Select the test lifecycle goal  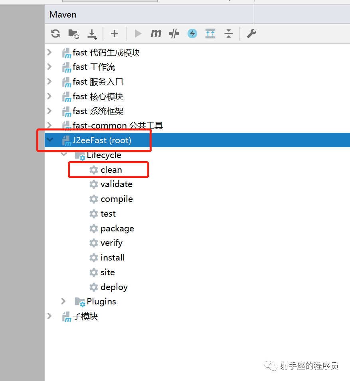108,214
